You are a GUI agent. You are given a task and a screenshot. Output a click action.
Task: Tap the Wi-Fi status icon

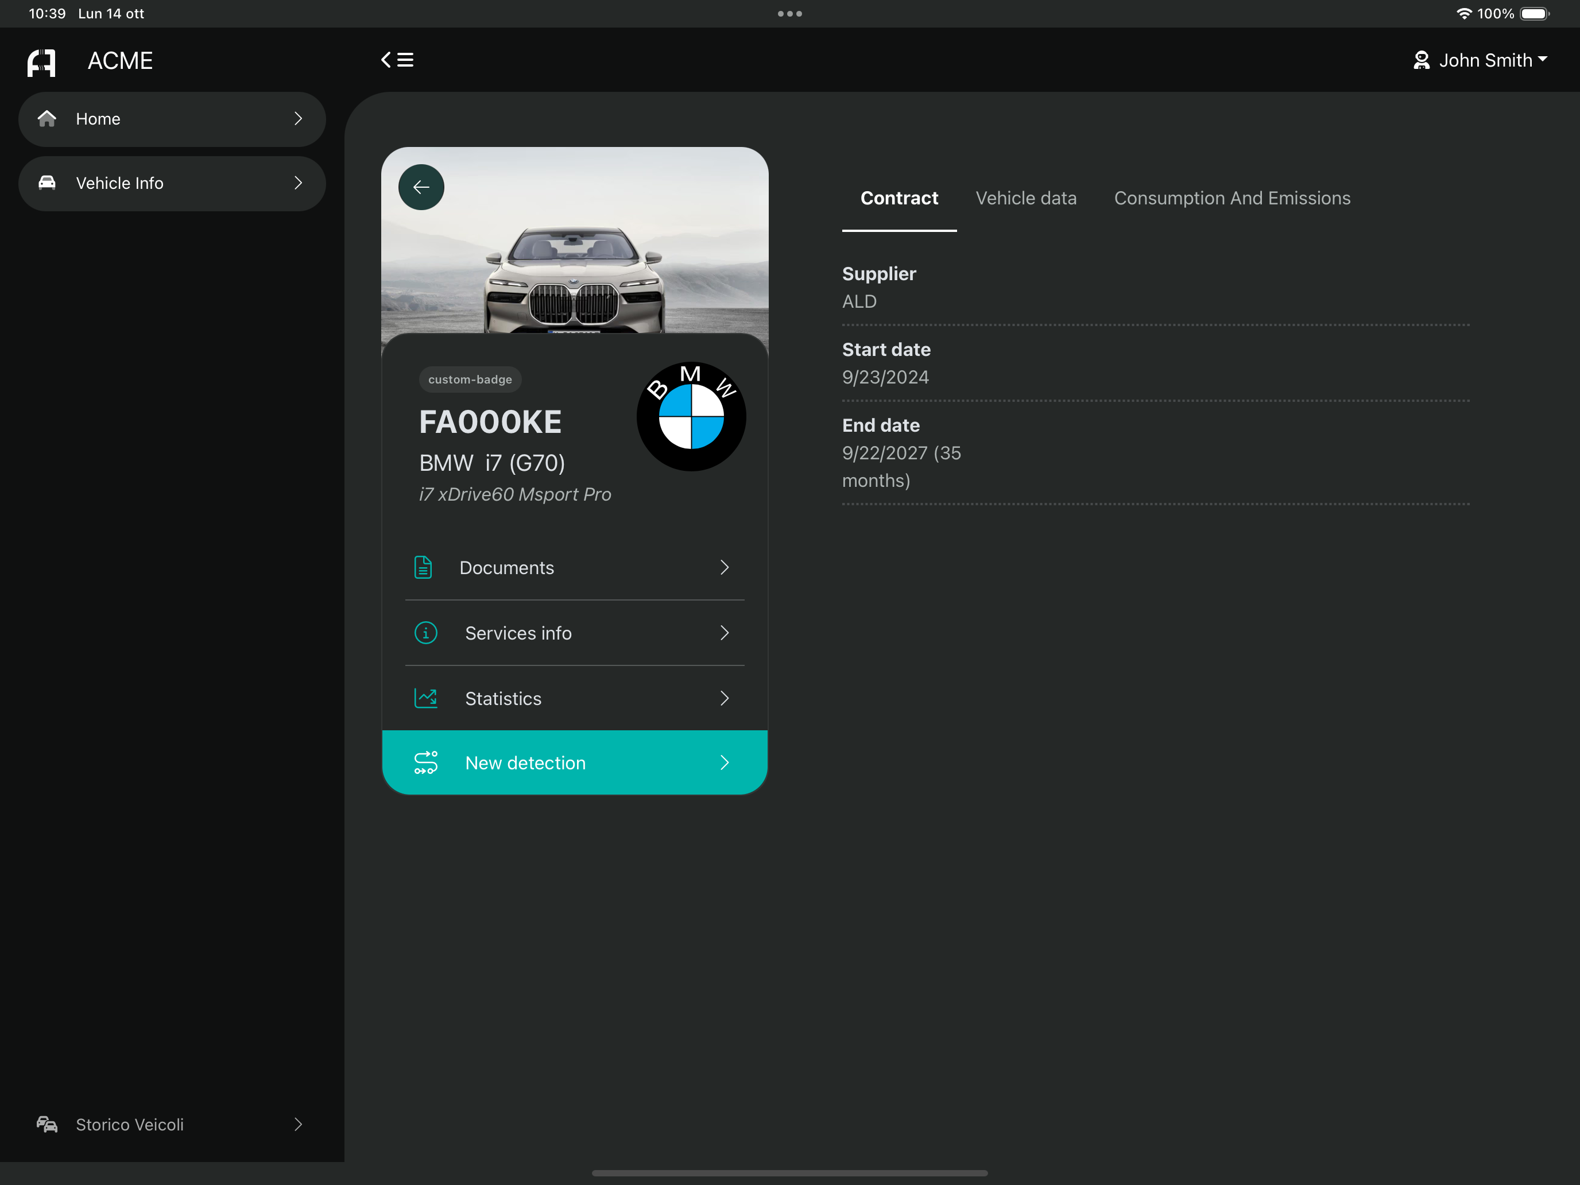pyautogui.click(x=1463, y=14)
